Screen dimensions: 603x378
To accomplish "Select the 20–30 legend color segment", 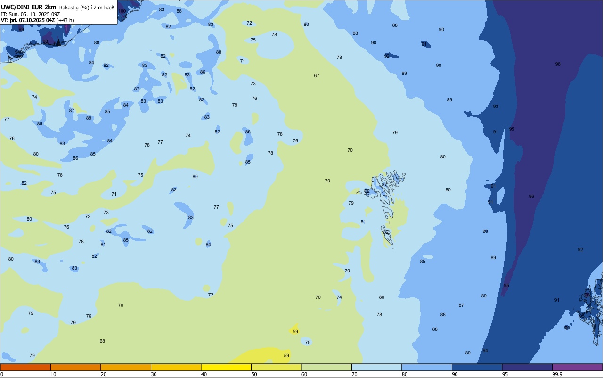I will coord(126,367).
